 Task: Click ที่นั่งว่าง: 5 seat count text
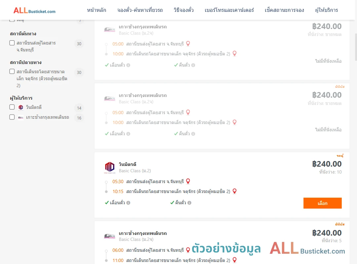pyautogui.click(x=332, y=241)
